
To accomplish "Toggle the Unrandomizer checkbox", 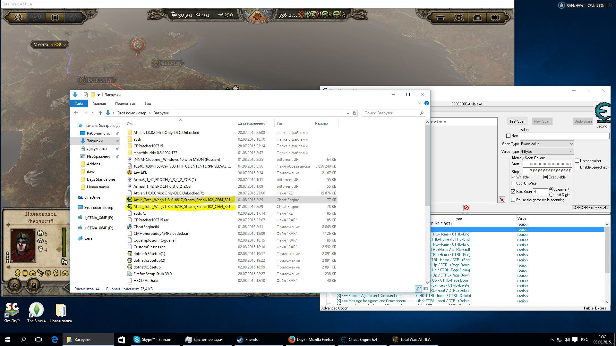I will click(x=577, y=161).
